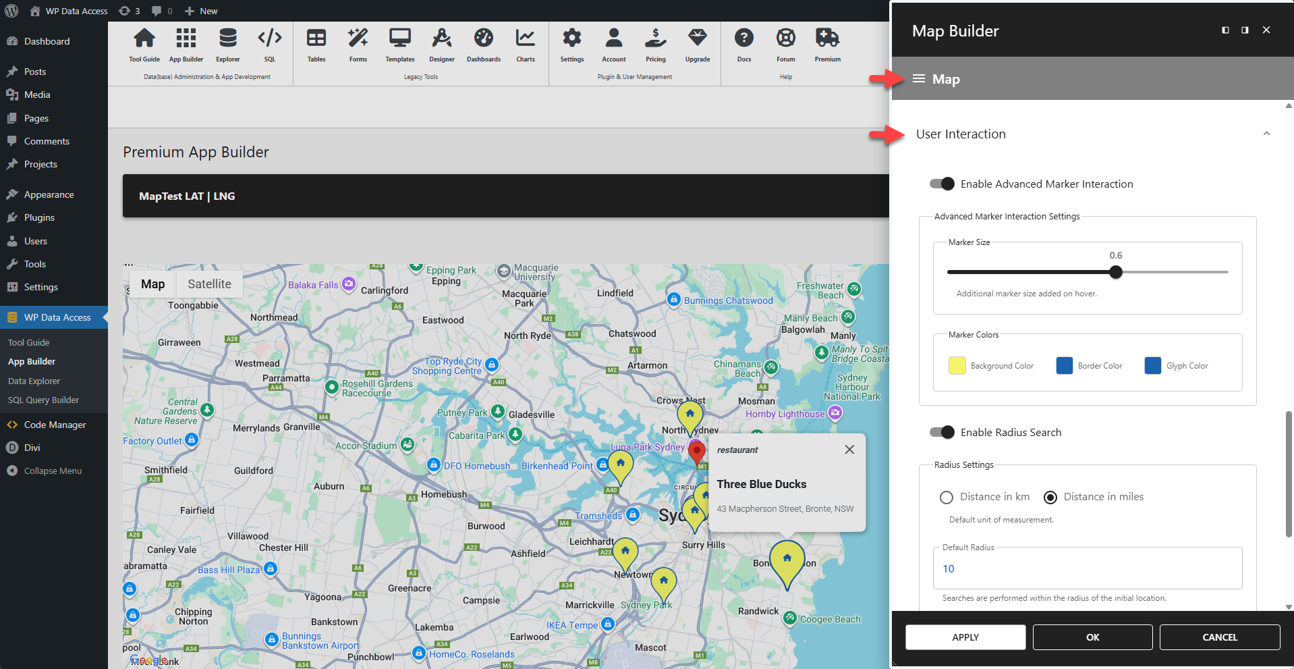Switch to the Satellite map view
Image resolution: width=1294 pixels, height=669 pixels.
pos(208,284)
